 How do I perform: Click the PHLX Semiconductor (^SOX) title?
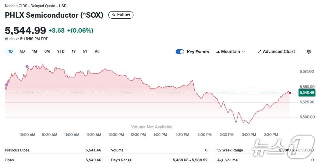coord(54,15)
